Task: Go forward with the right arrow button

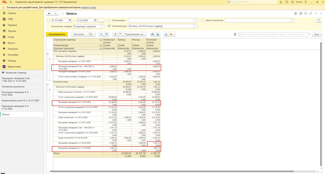Action: (55, 13)
